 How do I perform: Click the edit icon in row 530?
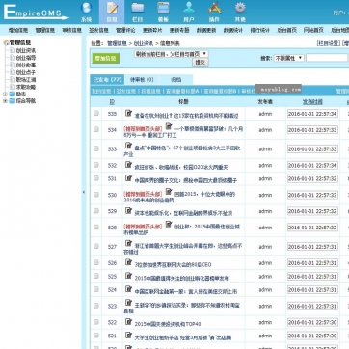(169, 192)
